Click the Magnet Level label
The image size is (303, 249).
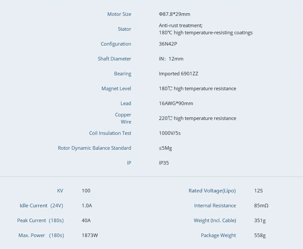(x=116, y=89)
